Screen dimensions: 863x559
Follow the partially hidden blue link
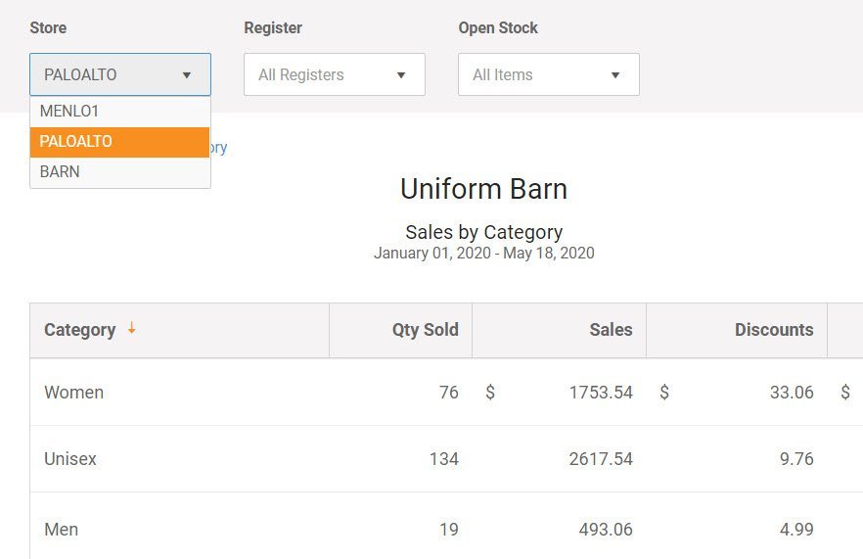[x=218, y=148]
